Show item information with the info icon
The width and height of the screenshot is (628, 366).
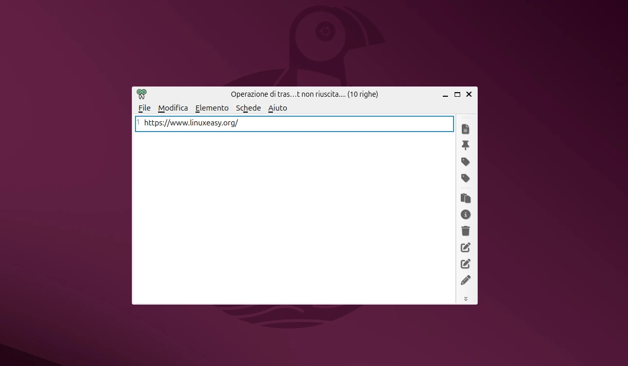[465, 214]
